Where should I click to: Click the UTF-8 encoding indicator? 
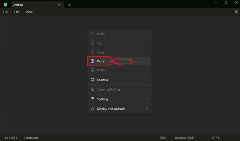216,137
